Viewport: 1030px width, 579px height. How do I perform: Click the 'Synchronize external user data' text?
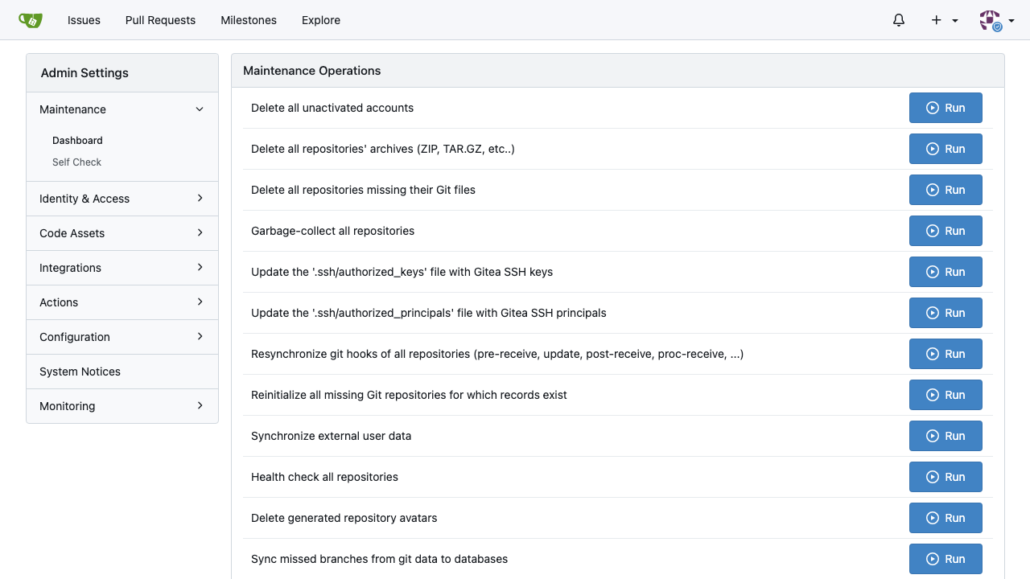(x=331, y=436)
